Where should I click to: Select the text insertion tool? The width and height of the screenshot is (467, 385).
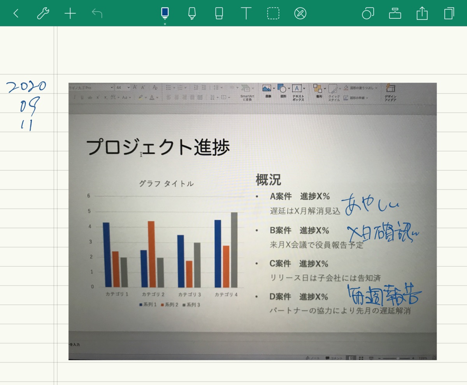(x=246, y=12)
